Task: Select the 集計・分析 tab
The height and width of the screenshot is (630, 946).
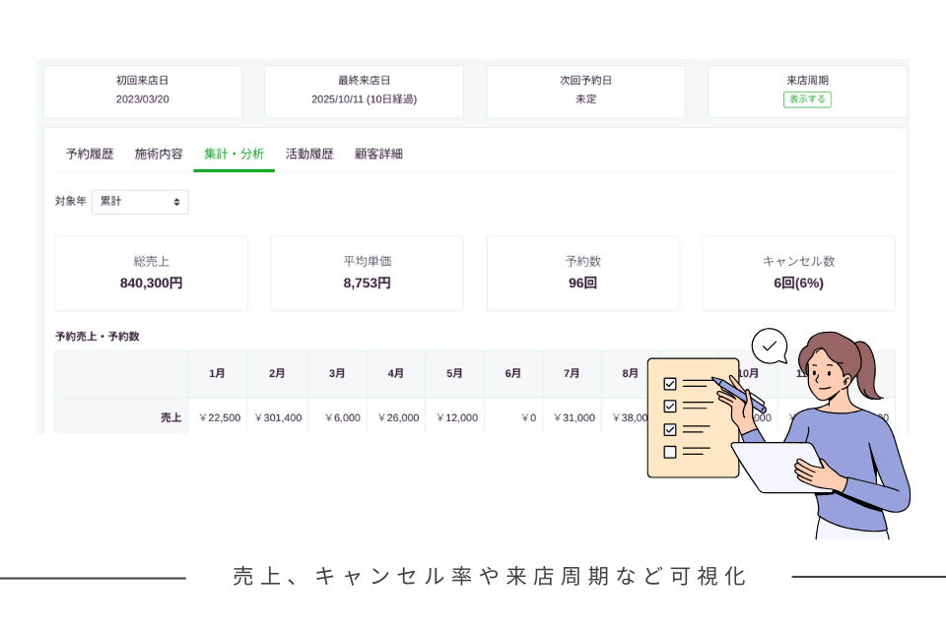Action: coord(234,155)
